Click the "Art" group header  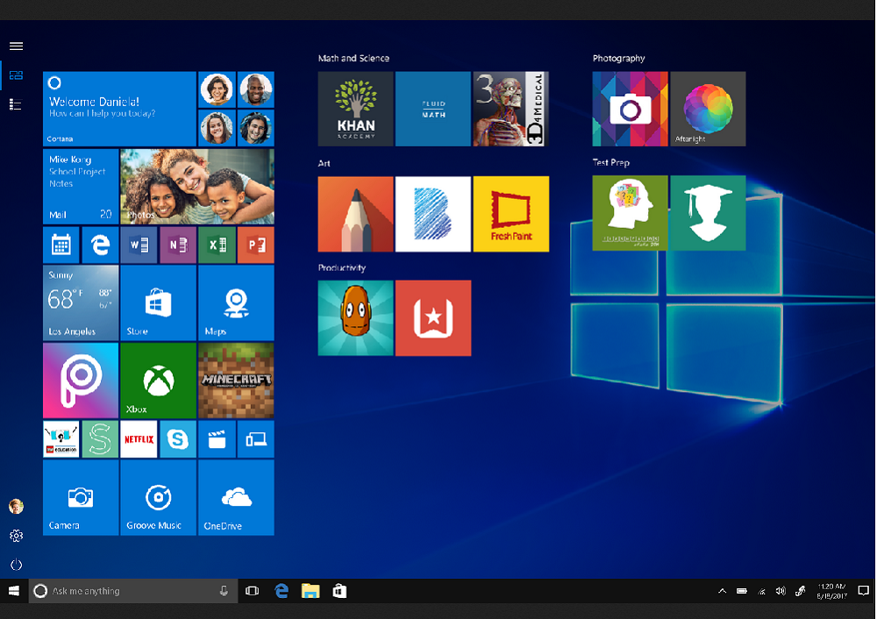point(324,163)
